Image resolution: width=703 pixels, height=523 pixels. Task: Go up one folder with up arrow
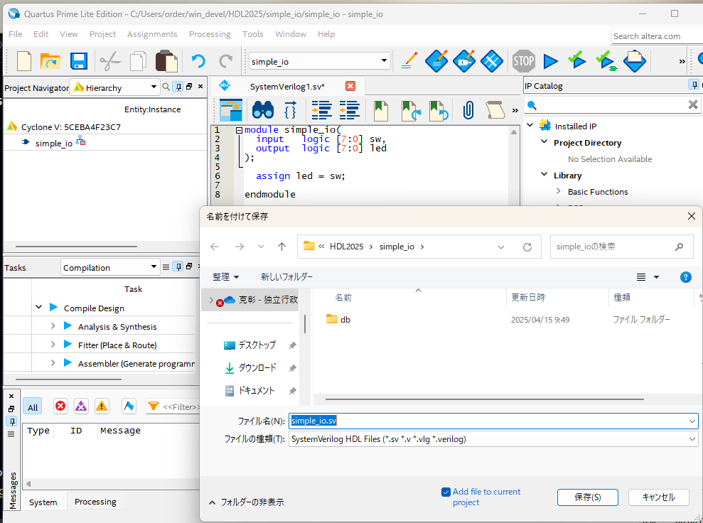281,247
